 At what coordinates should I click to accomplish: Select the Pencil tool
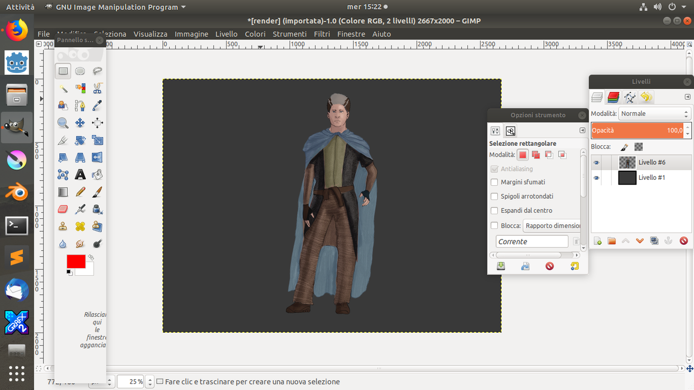click(x=80, y=192)
